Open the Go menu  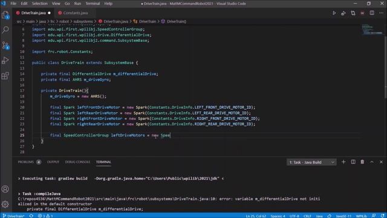[67, 4]
